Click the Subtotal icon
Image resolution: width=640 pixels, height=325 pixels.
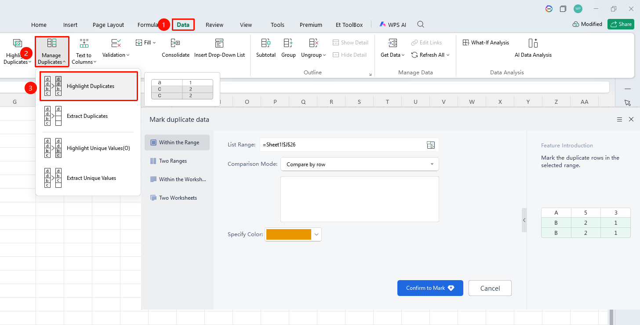pos(266,43)
